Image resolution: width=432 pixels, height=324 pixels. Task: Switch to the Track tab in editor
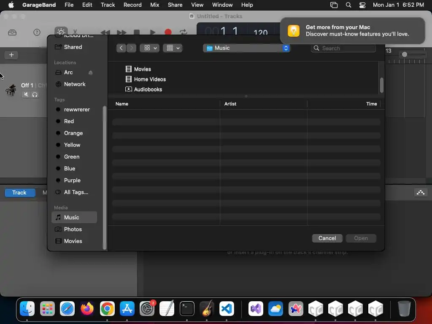(20, 192)
